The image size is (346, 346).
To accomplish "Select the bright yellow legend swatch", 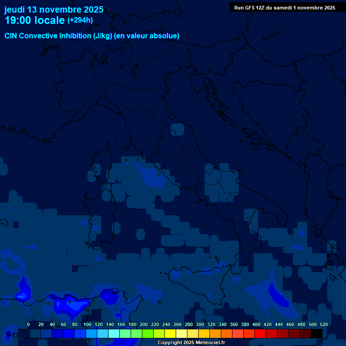I will pyautogui.click(x=170, y=333).
